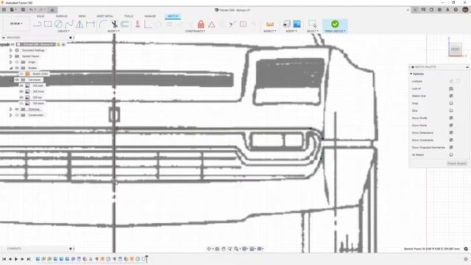Click the Save icon in the top bar

[23, 10]
